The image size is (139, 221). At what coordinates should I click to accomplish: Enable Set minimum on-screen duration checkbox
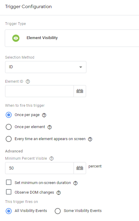9,182
